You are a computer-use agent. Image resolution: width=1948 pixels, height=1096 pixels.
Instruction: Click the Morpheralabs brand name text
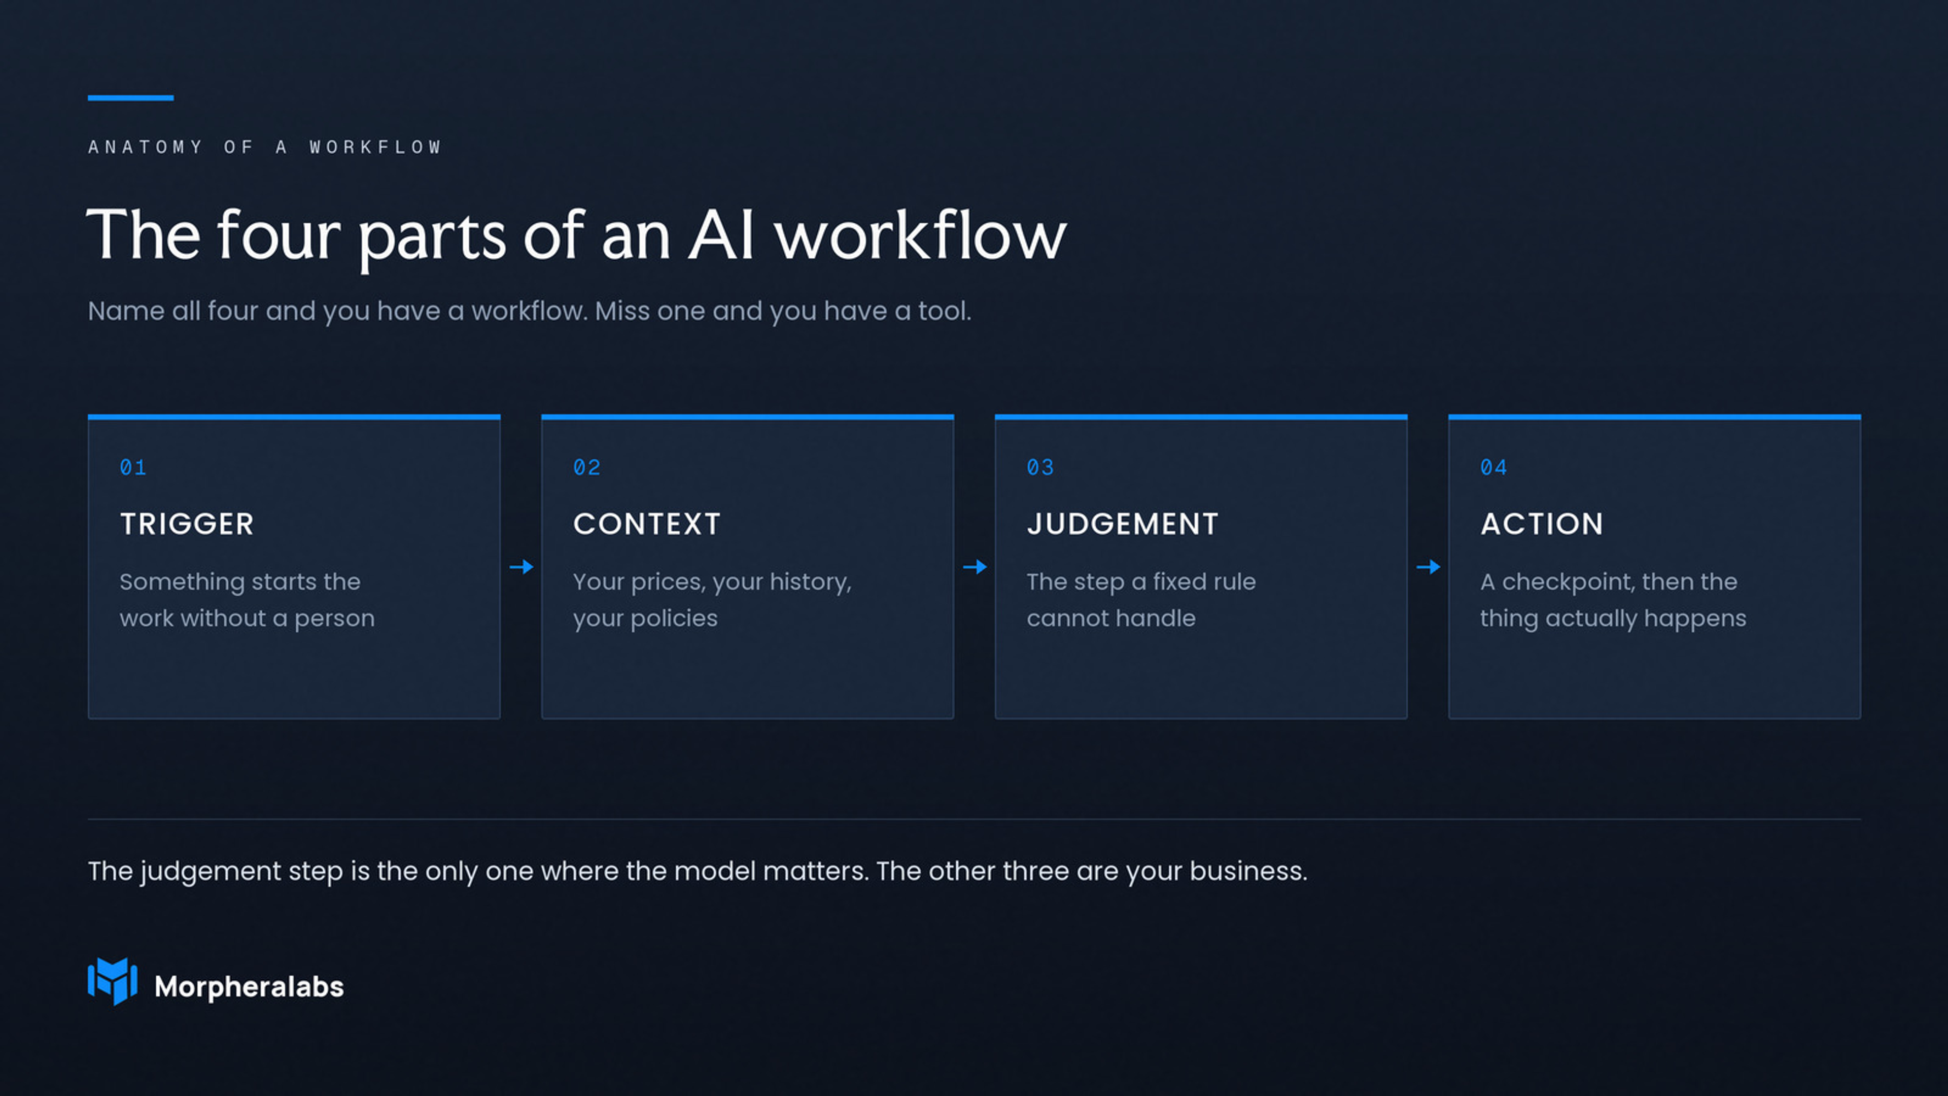tap(249, 986)
